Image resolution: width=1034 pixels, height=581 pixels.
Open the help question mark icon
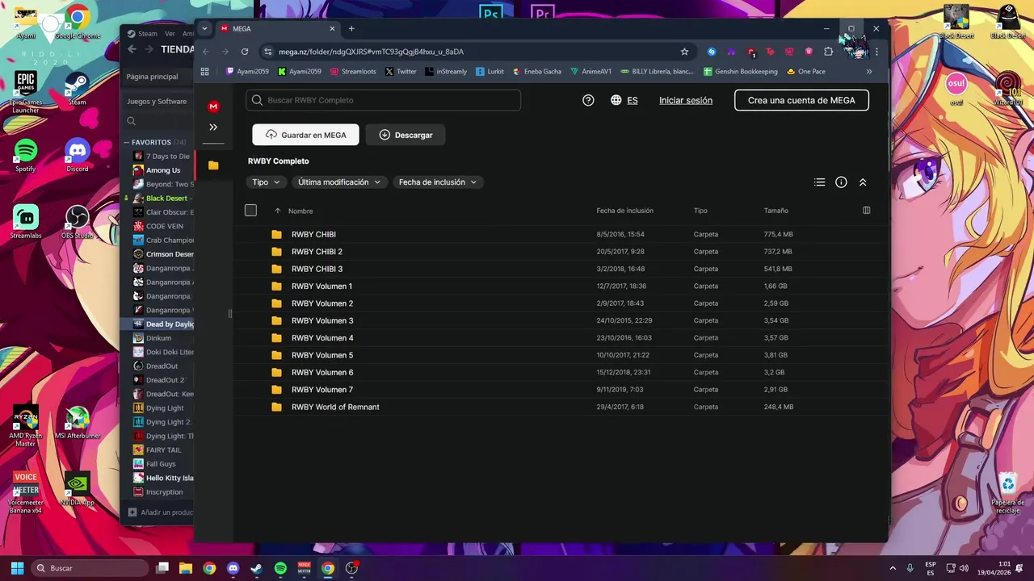pos(588,100)
